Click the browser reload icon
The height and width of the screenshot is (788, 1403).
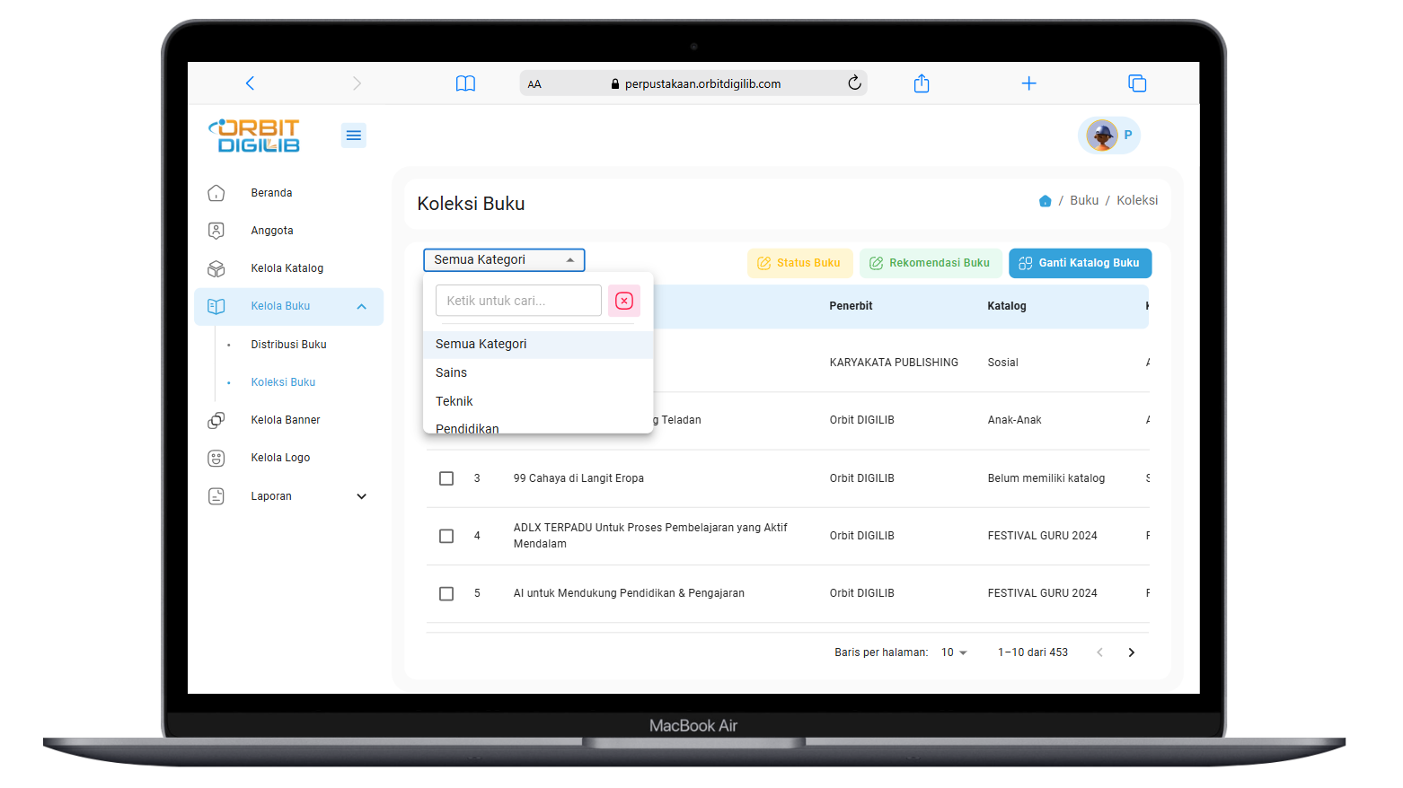coord(854,83)
